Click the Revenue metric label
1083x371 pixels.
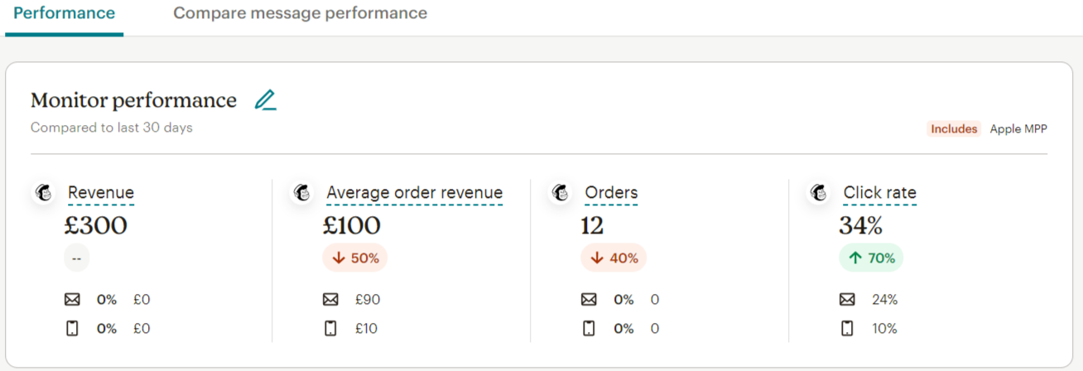101,193
